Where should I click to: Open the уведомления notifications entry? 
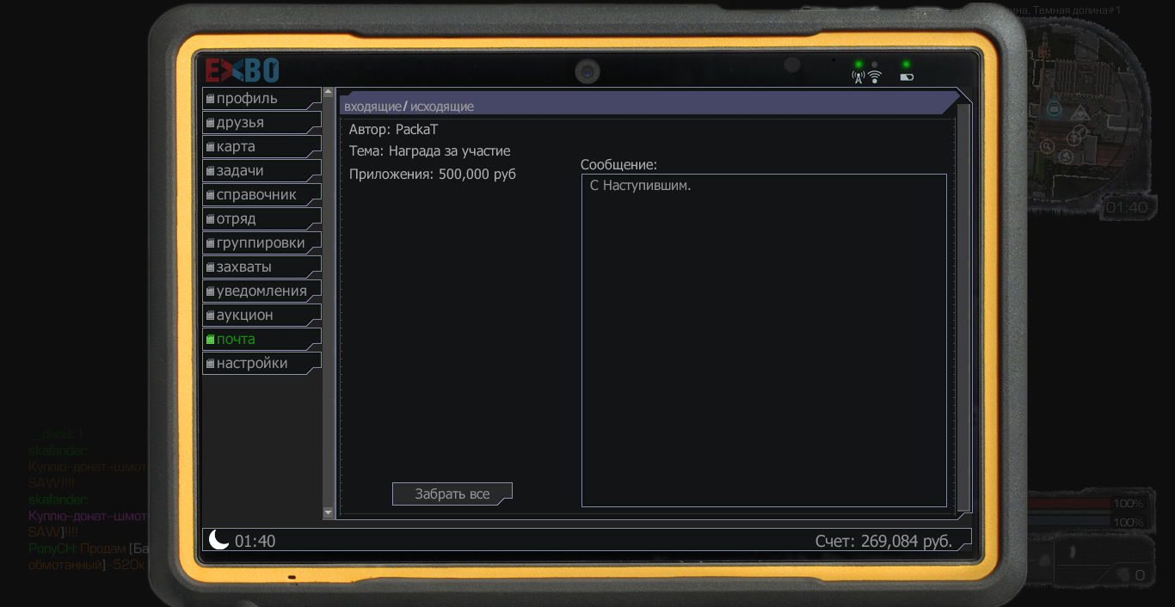(261, 291)
